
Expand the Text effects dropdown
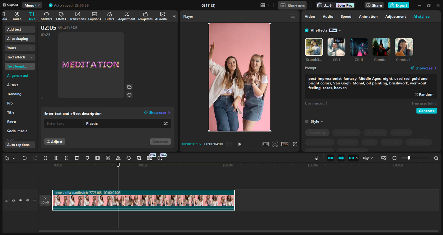[x=20, y=57]
